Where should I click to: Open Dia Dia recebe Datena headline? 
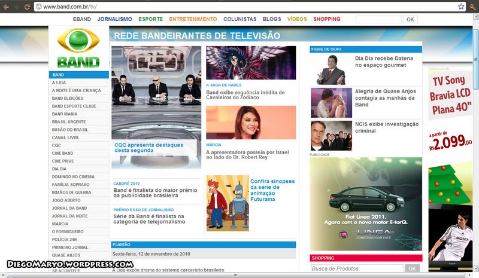point(384,62)
